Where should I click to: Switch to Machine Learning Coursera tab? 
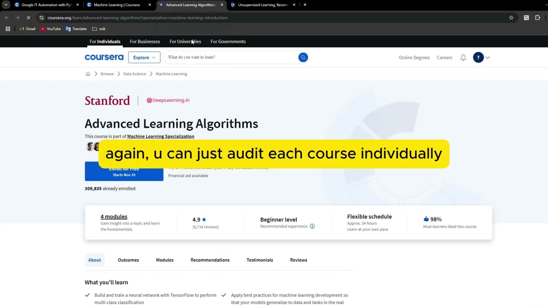click(116, 5)
